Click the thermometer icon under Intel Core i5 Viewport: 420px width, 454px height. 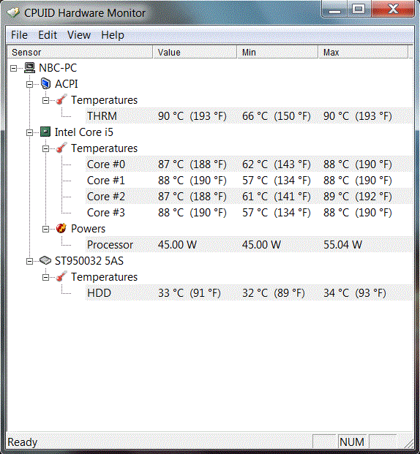point(61,148)
